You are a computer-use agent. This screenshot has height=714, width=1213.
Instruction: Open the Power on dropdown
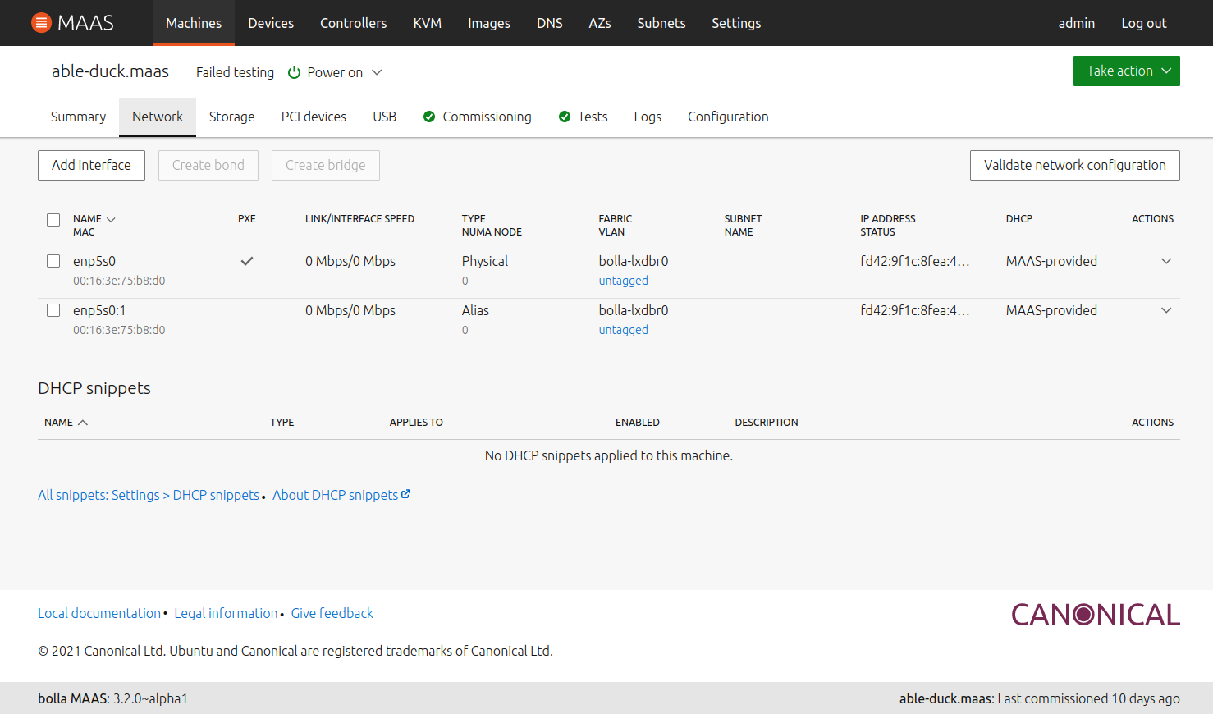[378, 72]
